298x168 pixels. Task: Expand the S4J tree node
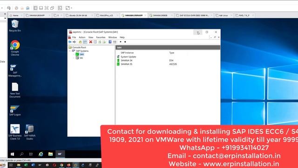74,58
